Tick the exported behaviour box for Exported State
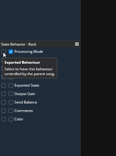The image size is (116, 156). [x=4, y=85]
